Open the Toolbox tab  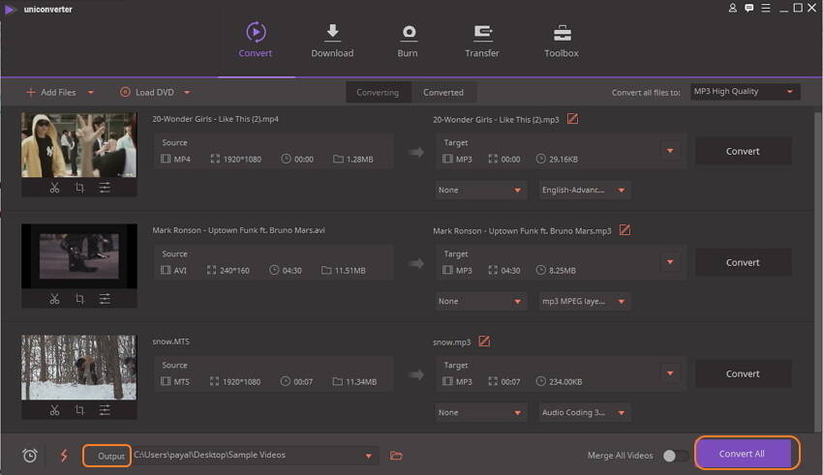coord(562,40)
